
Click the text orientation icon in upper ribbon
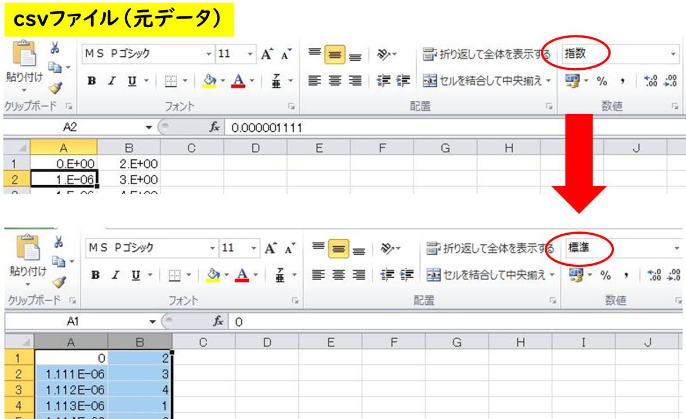point(384,55)
